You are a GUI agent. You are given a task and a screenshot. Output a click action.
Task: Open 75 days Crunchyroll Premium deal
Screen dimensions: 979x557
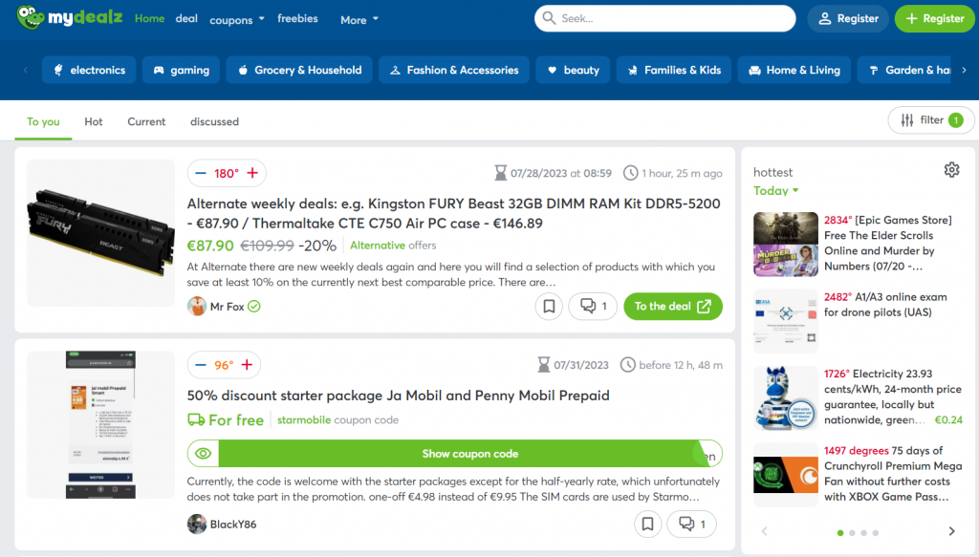tap(893, 474)
